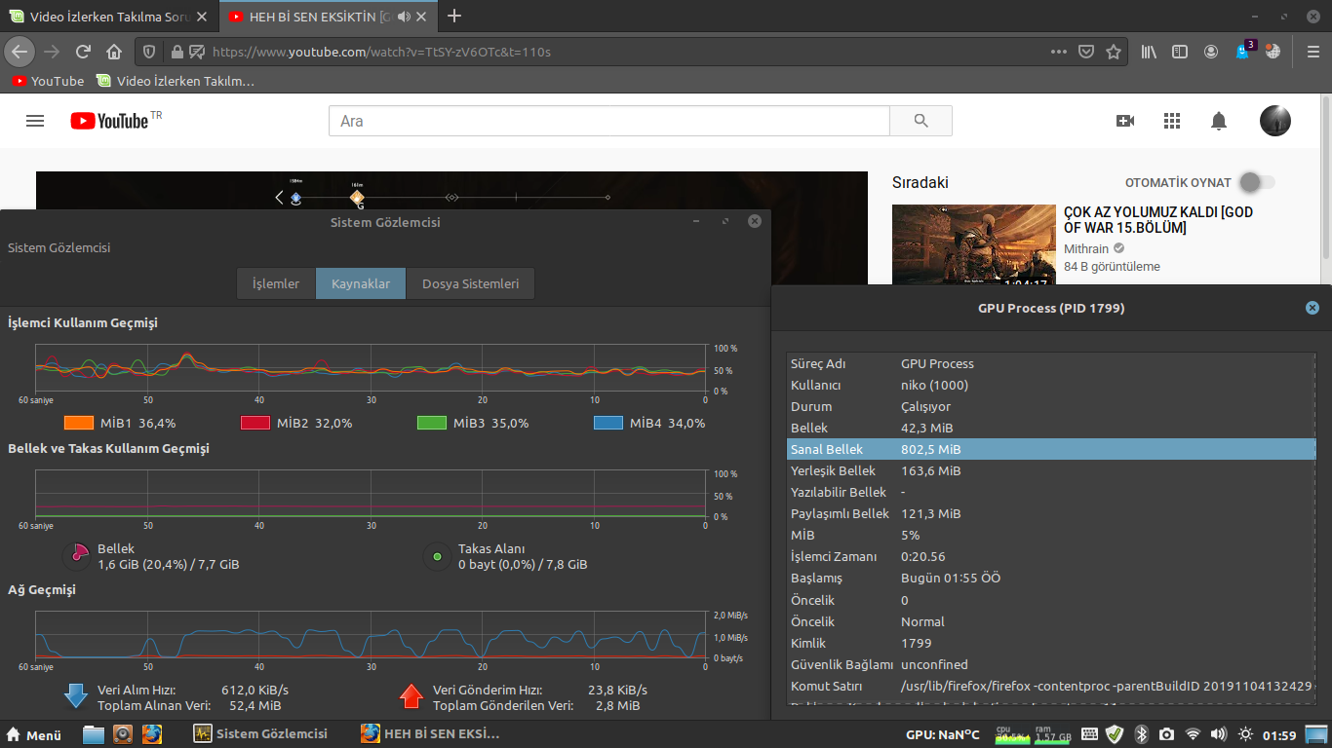Screen dimensions: 1332x748
Task: Select Güvenlik Bağlamı unconfined row
Action: 1051,664
